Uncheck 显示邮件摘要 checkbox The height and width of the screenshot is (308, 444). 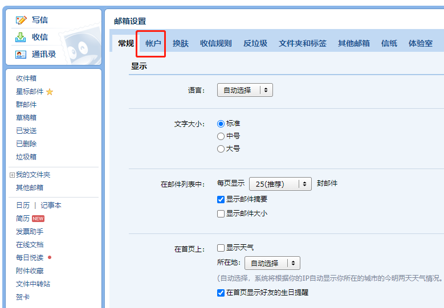[x=221, y=199]
